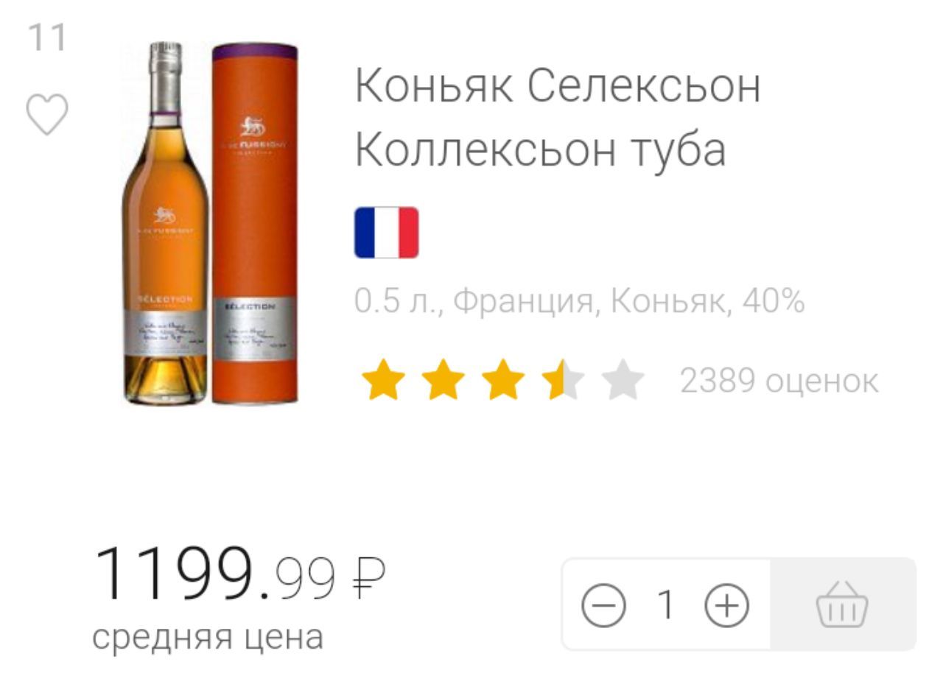This screenshot has width=943, height=687.
Task: Decrease quantity with the minus button
Action: pos(603,605)
